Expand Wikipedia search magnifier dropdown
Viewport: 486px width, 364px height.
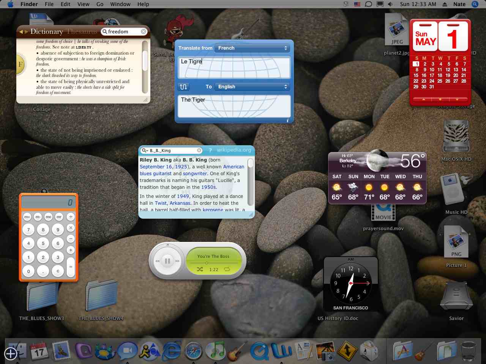point(145,151)
